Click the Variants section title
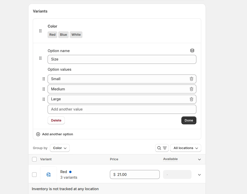Image resolution: width=247 pixels, height=194 pixels. (x=40, y=11)
